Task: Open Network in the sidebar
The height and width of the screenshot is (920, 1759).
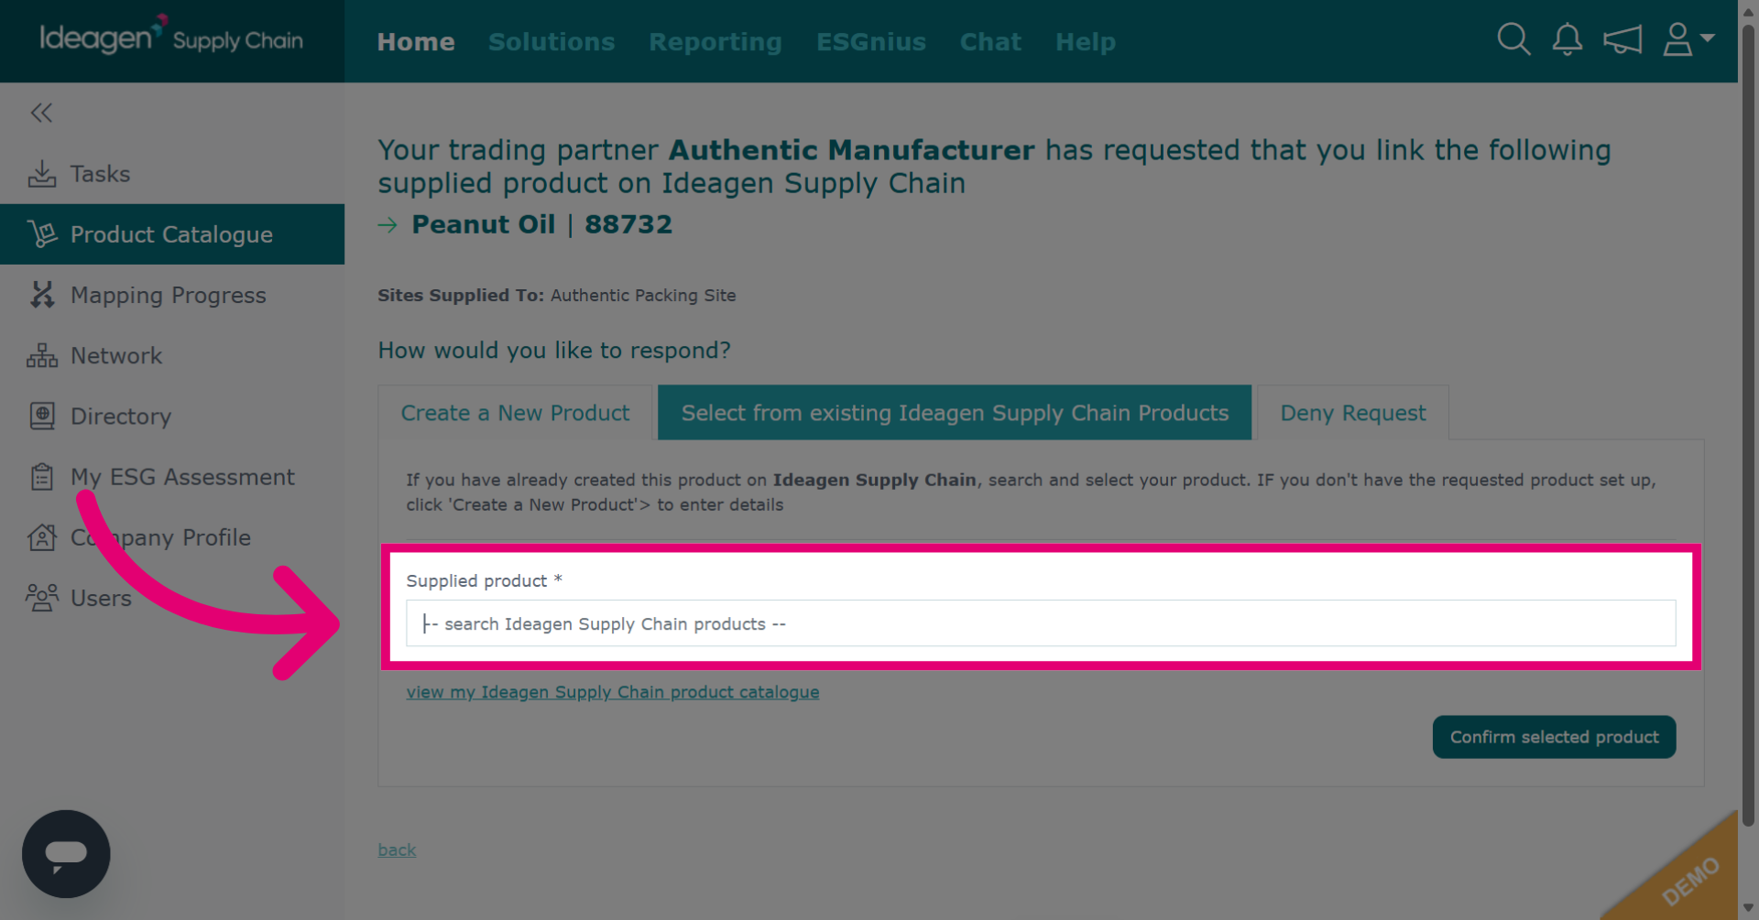Action: pos(172,355)
